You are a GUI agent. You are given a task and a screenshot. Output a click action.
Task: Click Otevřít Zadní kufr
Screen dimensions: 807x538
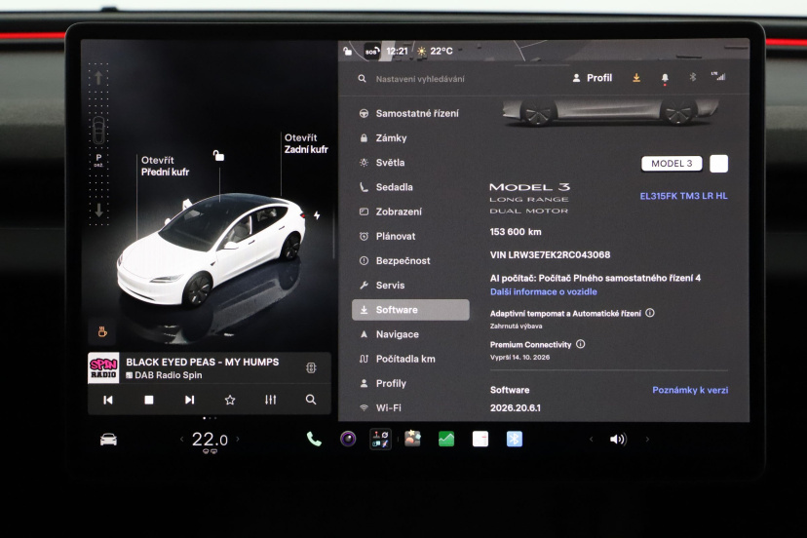306,143
